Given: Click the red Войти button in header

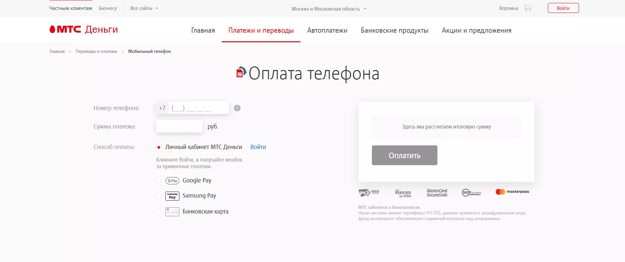Looking at the screenshot, I should [x=563, y=8].
